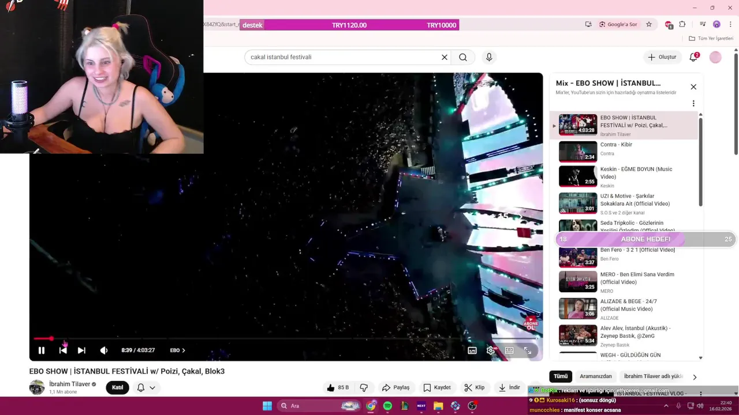Create a clip with Klip button
Image resolution: width=739 pixels, height=415 pixels.
click(x=474, y=387)
